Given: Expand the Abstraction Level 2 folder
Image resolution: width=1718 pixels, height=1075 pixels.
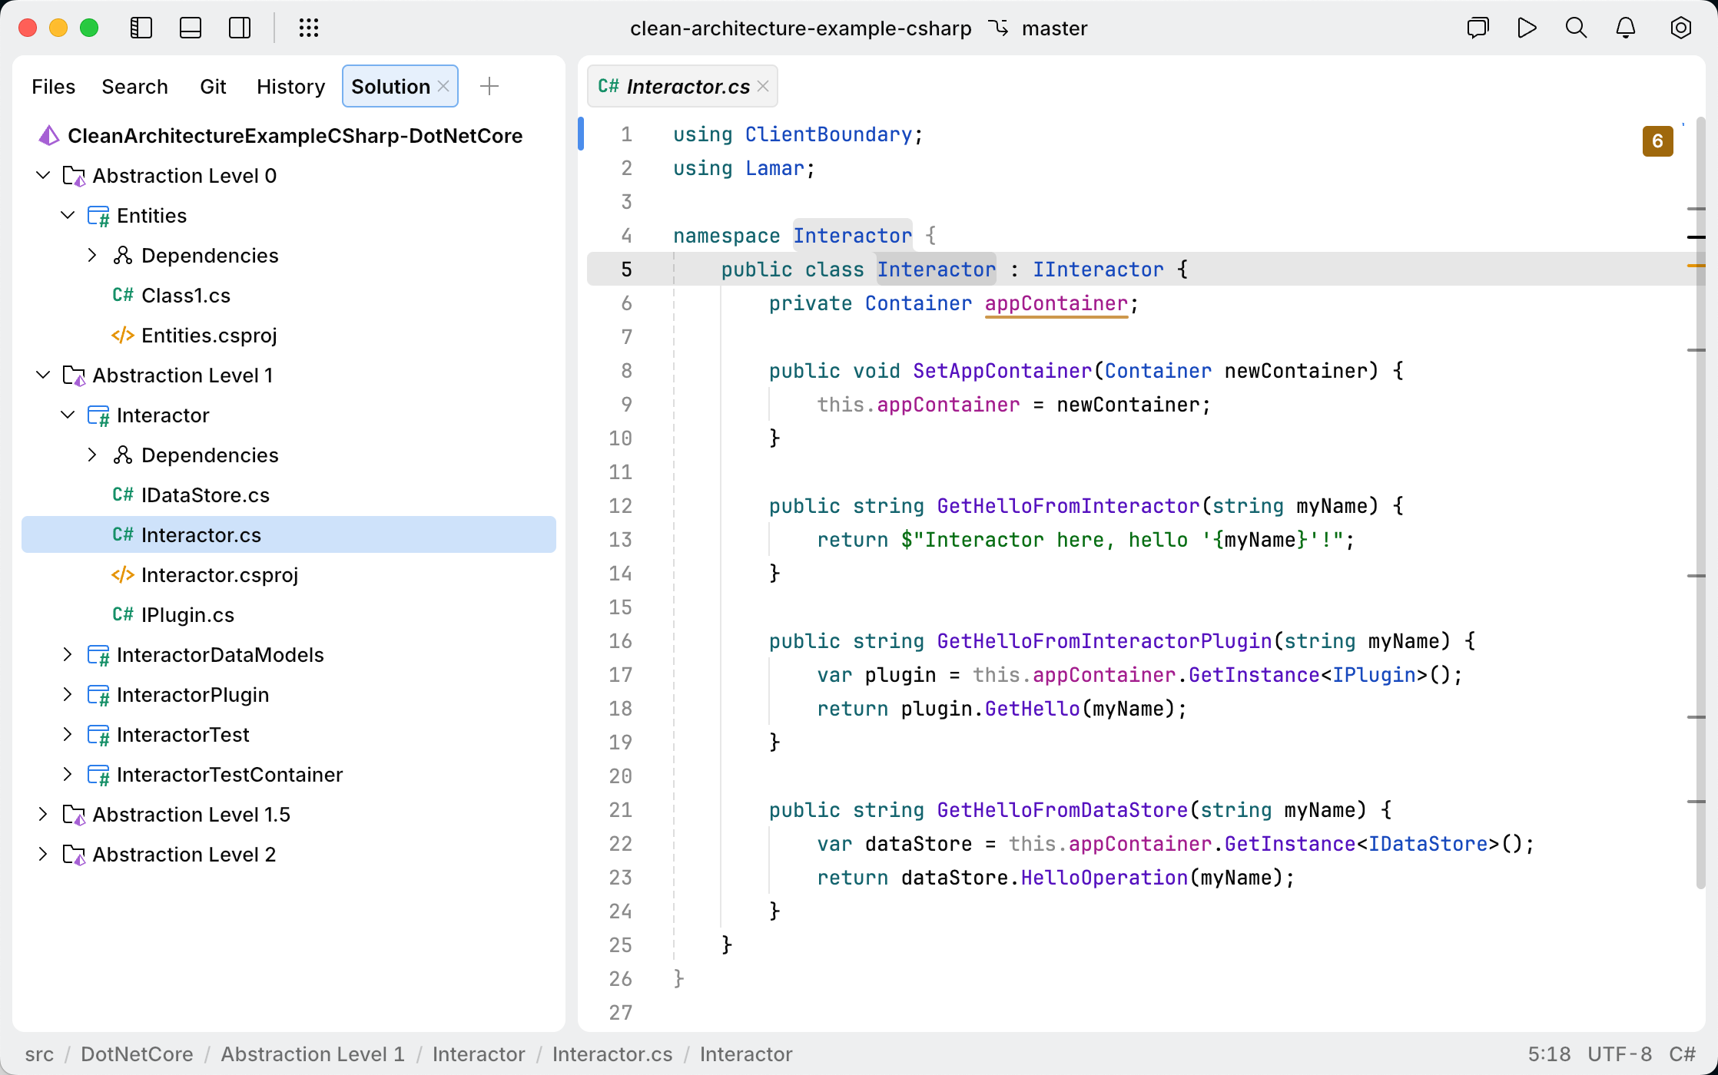Looking at the screenshot, I should coord(43,854).
